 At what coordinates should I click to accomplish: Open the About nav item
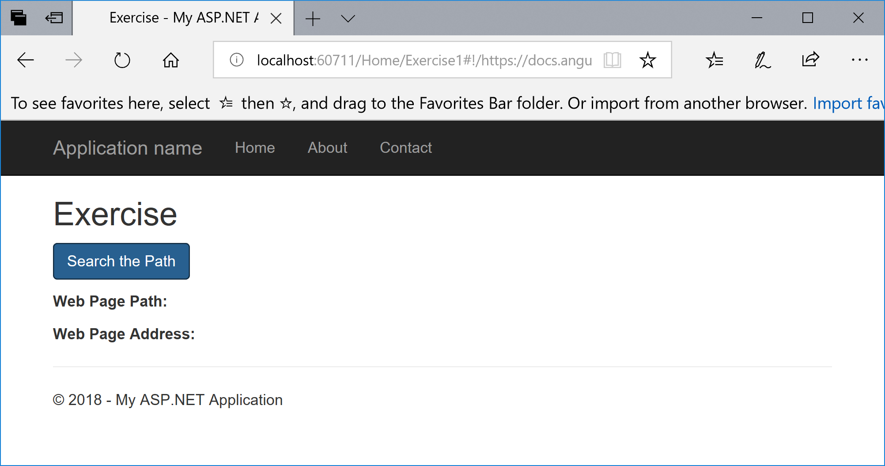coord(327,148)
